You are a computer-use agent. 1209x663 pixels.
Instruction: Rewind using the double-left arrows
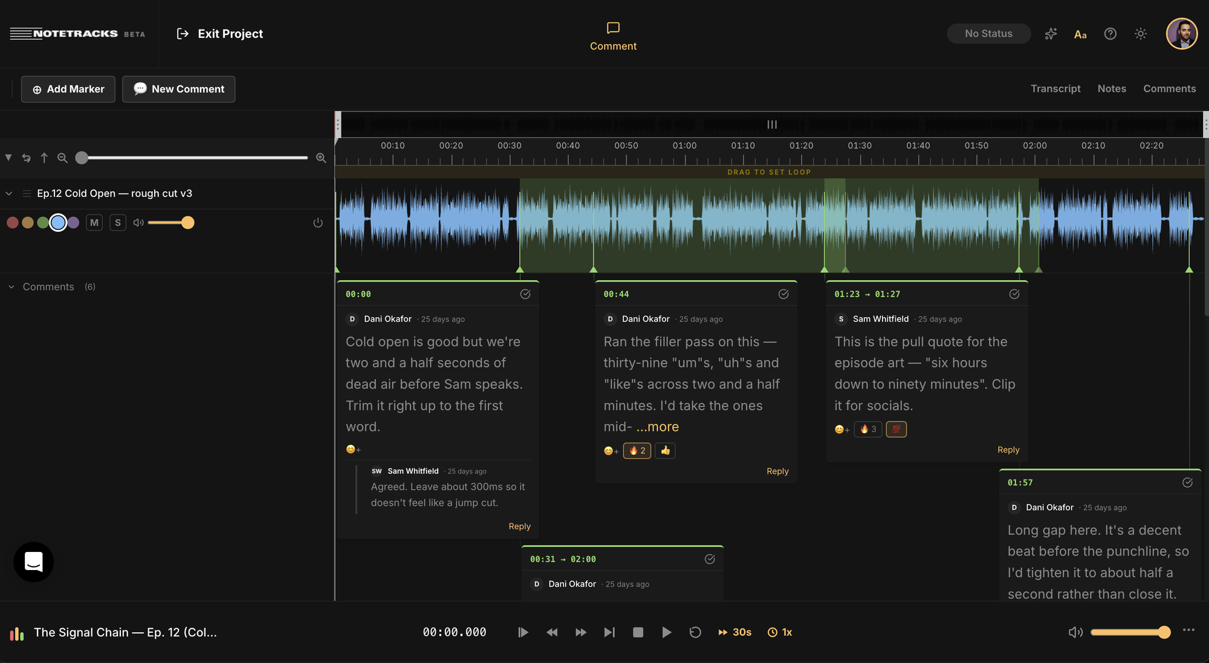pyautogui.click(x=552, y=632)
